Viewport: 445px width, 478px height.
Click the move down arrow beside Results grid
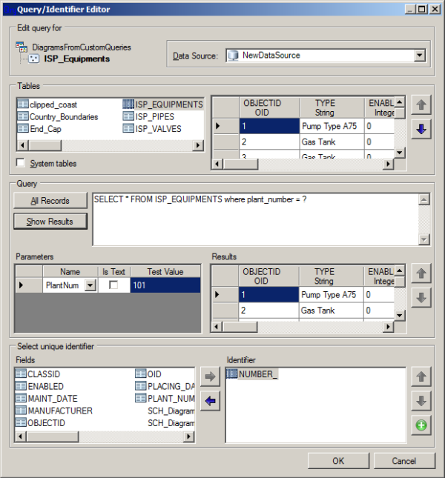[421, 297]
